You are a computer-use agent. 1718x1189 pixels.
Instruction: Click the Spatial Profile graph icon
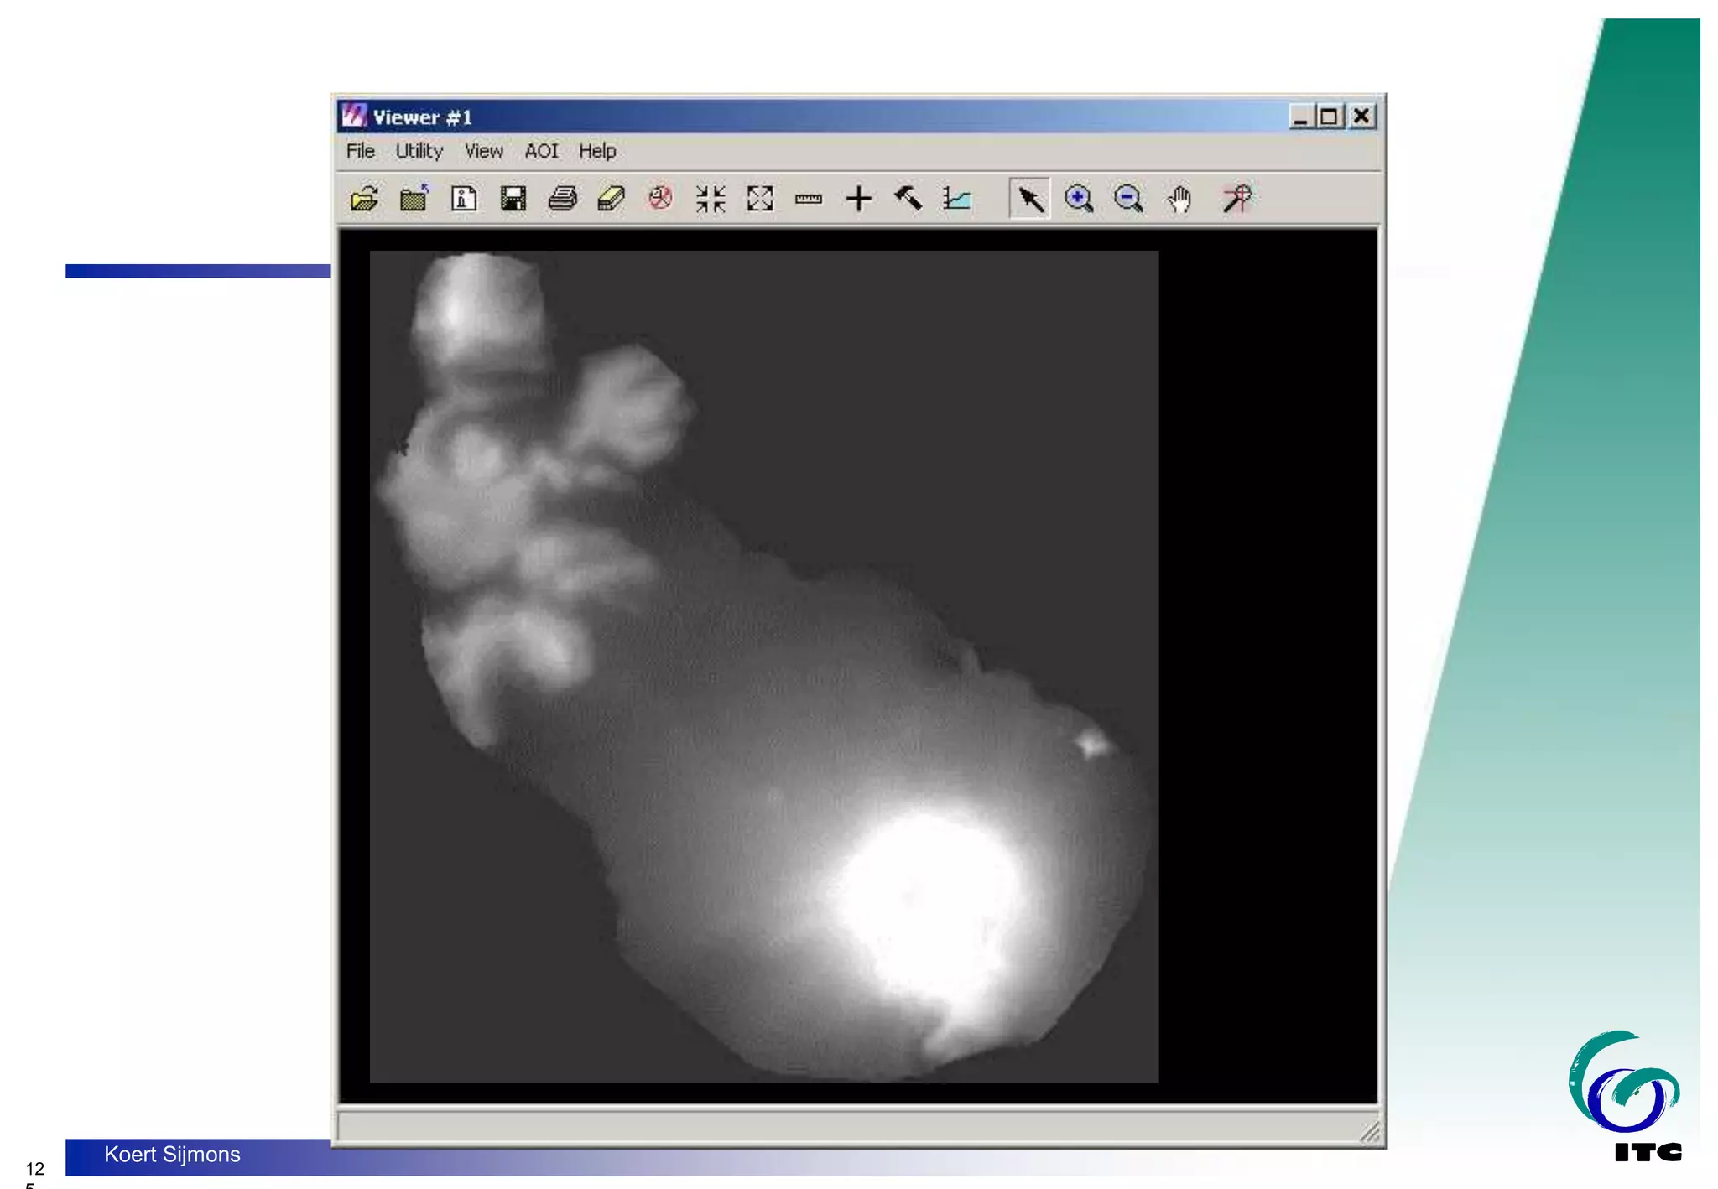pyautogui.click(x=957, y=200)
